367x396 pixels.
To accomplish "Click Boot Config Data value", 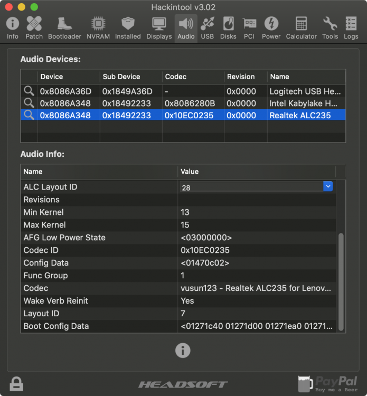I will click(256, 326).
